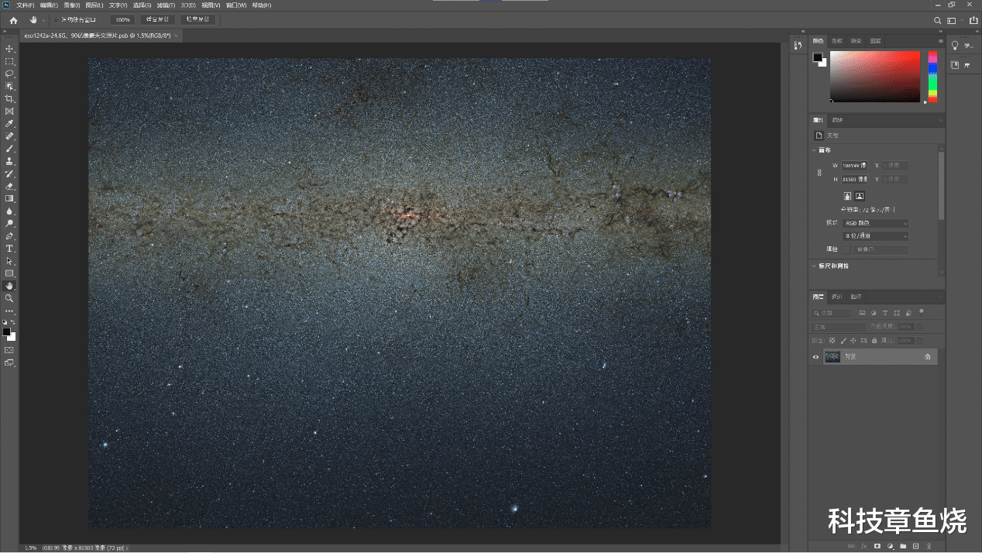982x553 pixels.
Task: Open the search icon at top right
Action: pos(937,20)
